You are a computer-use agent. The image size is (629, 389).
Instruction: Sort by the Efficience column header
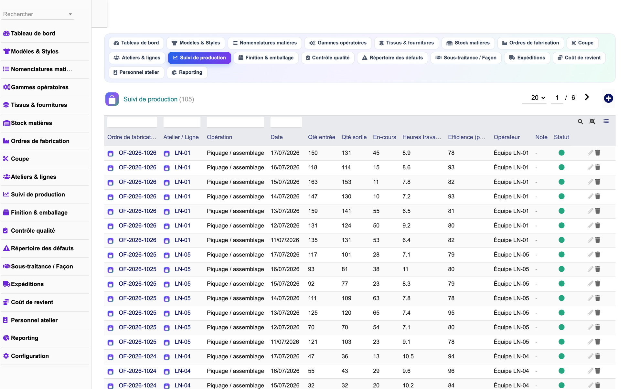[x=466, y=137]
